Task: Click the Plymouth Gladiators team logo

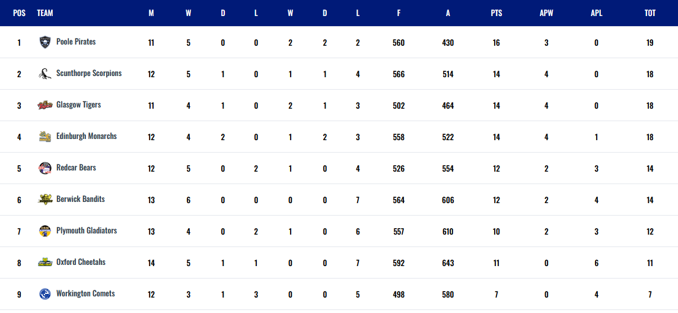Action: click(45, 231)
